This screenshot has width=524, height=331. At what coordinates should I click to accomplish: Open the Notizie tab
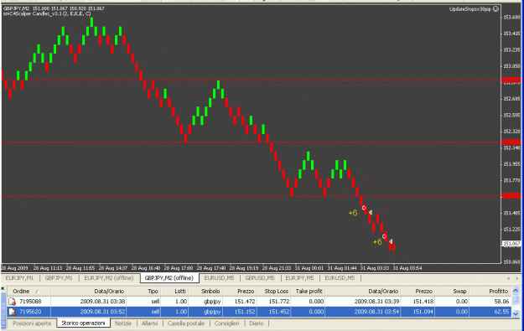point(123,323)
